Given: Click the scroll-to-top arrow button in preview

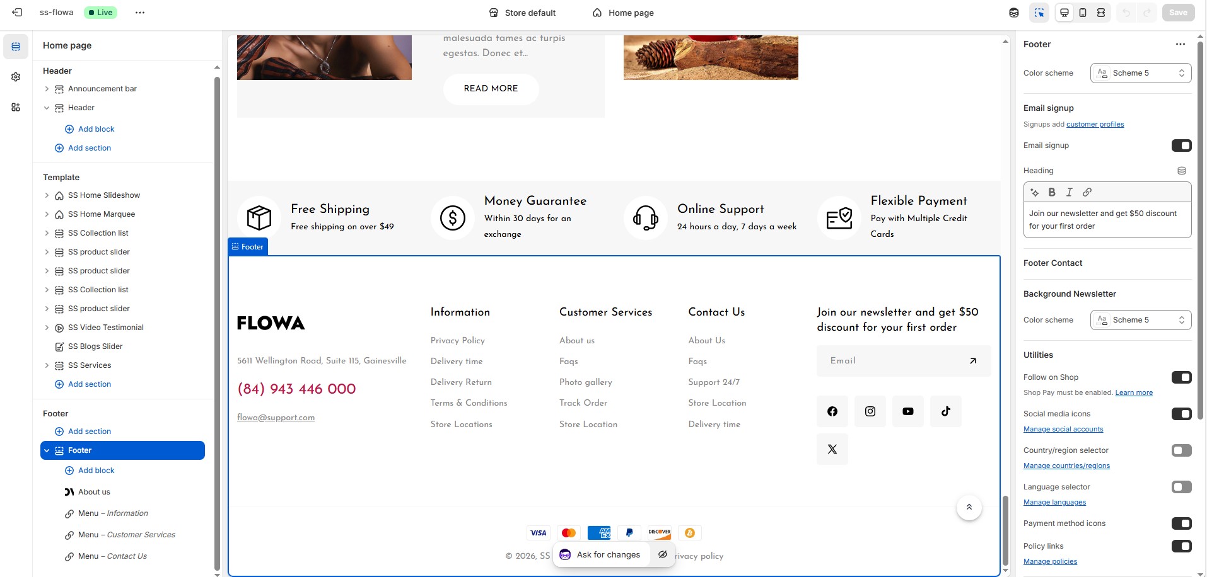Looking at the screenshot, I should point(969,507).
